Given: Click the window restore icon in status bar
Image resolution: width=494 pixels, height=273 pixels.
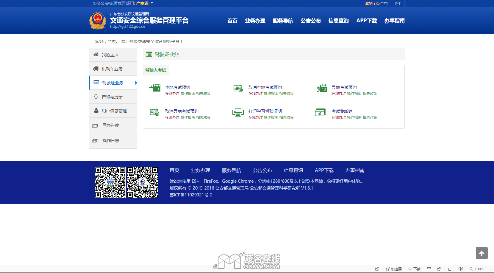Looking at the screenshot, I should click(450, 269).
